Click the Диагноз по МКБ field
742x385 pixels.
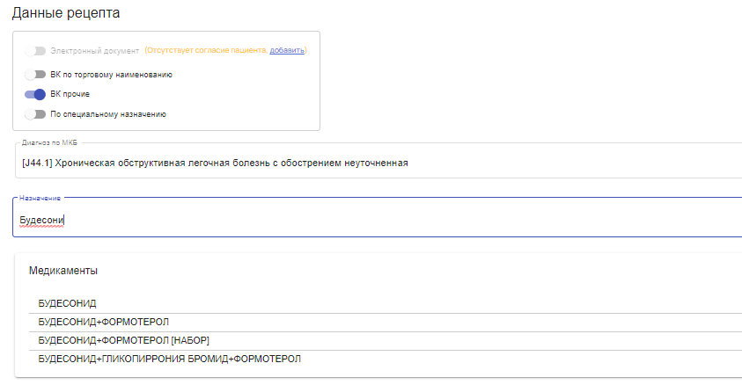click(378, 163)
